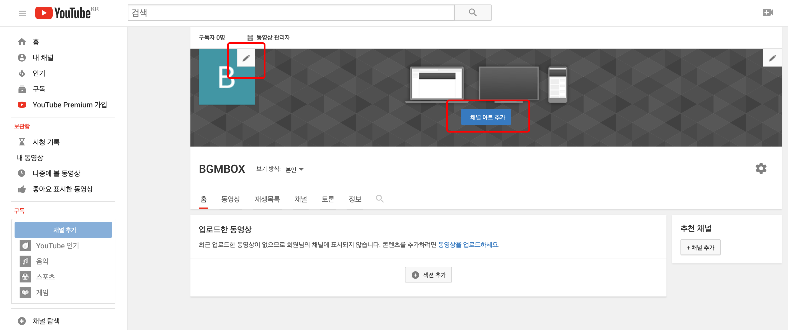The width and height of the screenshot is (788, 330).
Task: Edit channel art with right pencil
Action: click(772, 58)
